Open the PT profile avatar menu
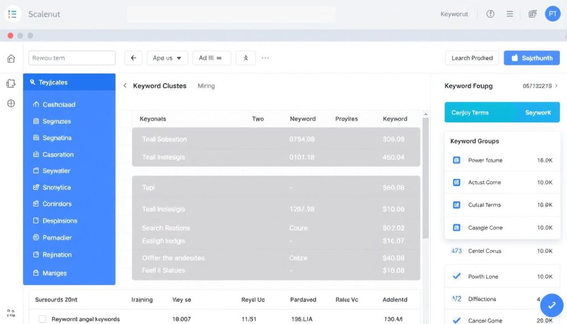Image resolution: width=567 pixels, height=324 pixels. pos(553,13)
